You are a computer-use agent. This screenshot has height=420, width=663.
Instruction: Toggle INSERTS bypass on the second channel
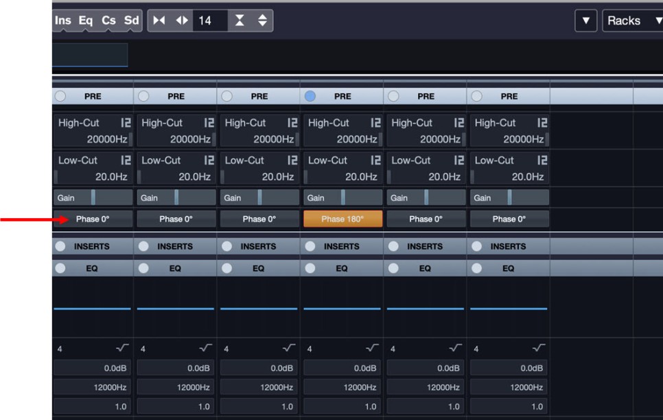143,246
